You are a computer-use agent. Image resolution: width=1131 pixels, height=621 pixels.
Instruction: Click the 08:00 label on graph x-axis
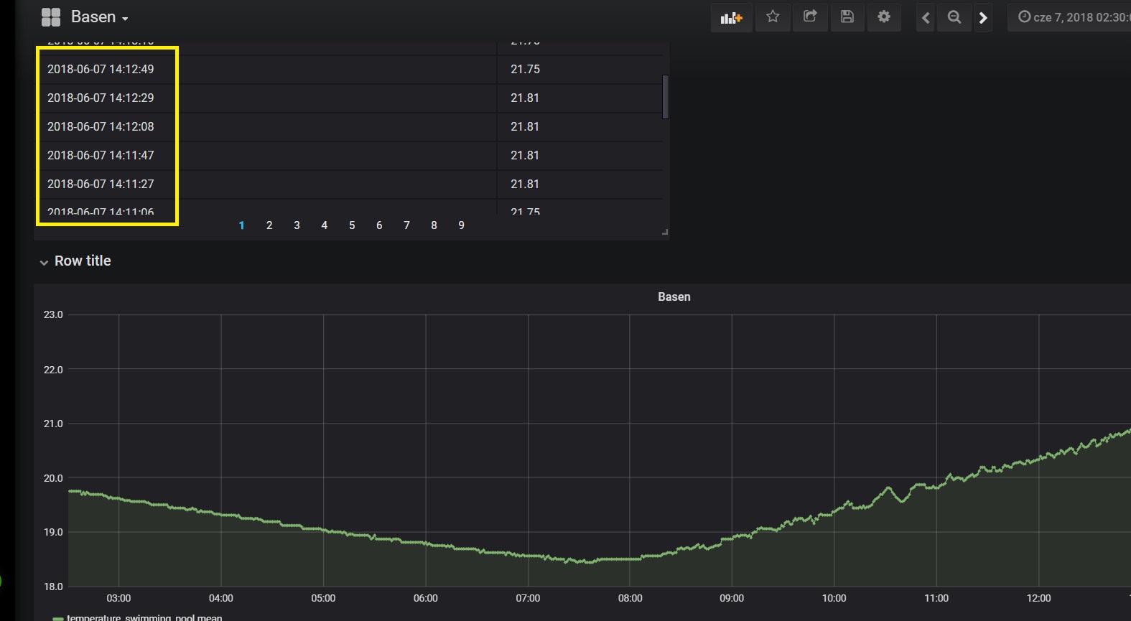630,598
